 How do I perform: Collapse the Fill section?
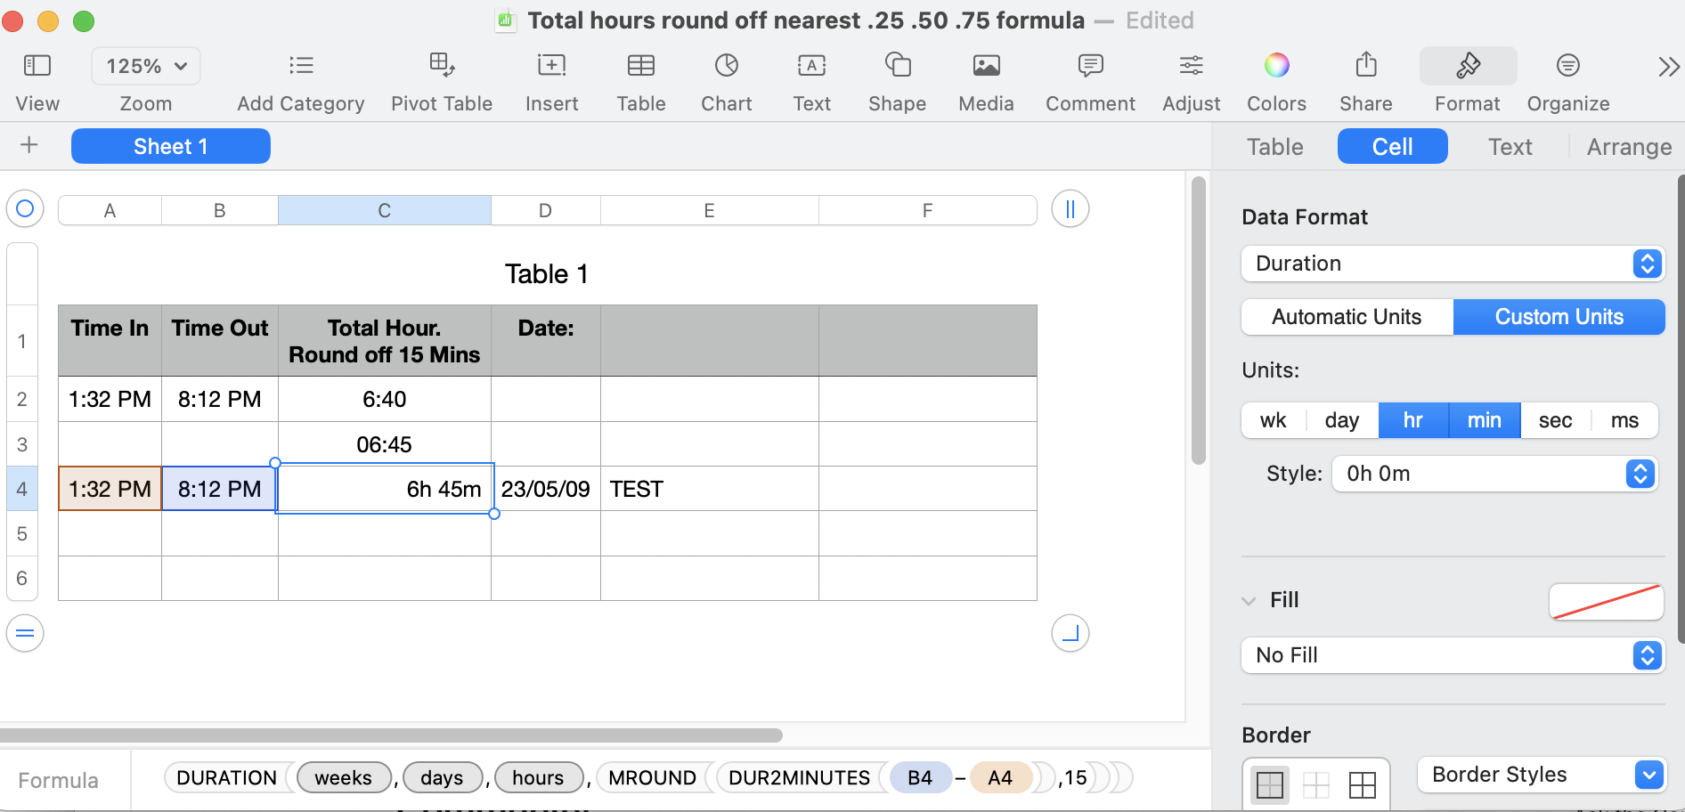coord(1249,600)
